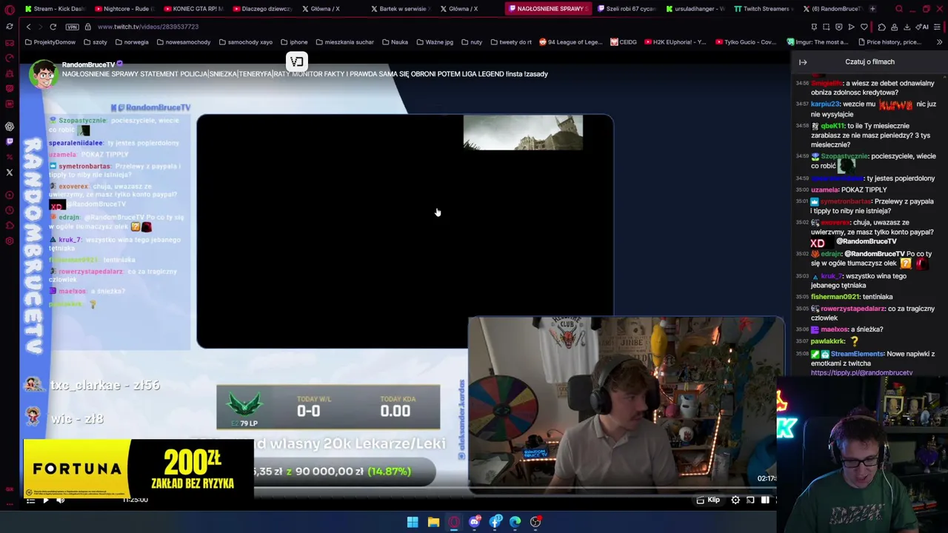
Task: Open the video player settings gear
Action: pyautogui.click(x=735, y=500)
